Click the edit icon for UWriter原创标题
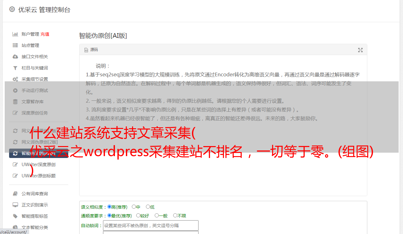 [x=15, y=176]
